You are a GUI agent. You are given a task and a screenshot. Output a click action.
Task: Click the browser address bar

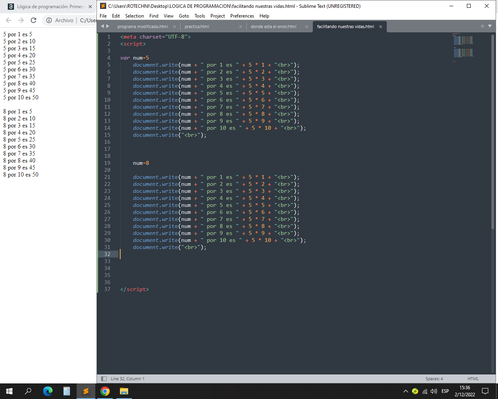(x=70, y=20)
